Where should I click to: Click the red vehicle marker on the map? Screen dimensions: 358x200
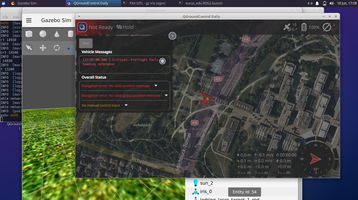point(207,99)
